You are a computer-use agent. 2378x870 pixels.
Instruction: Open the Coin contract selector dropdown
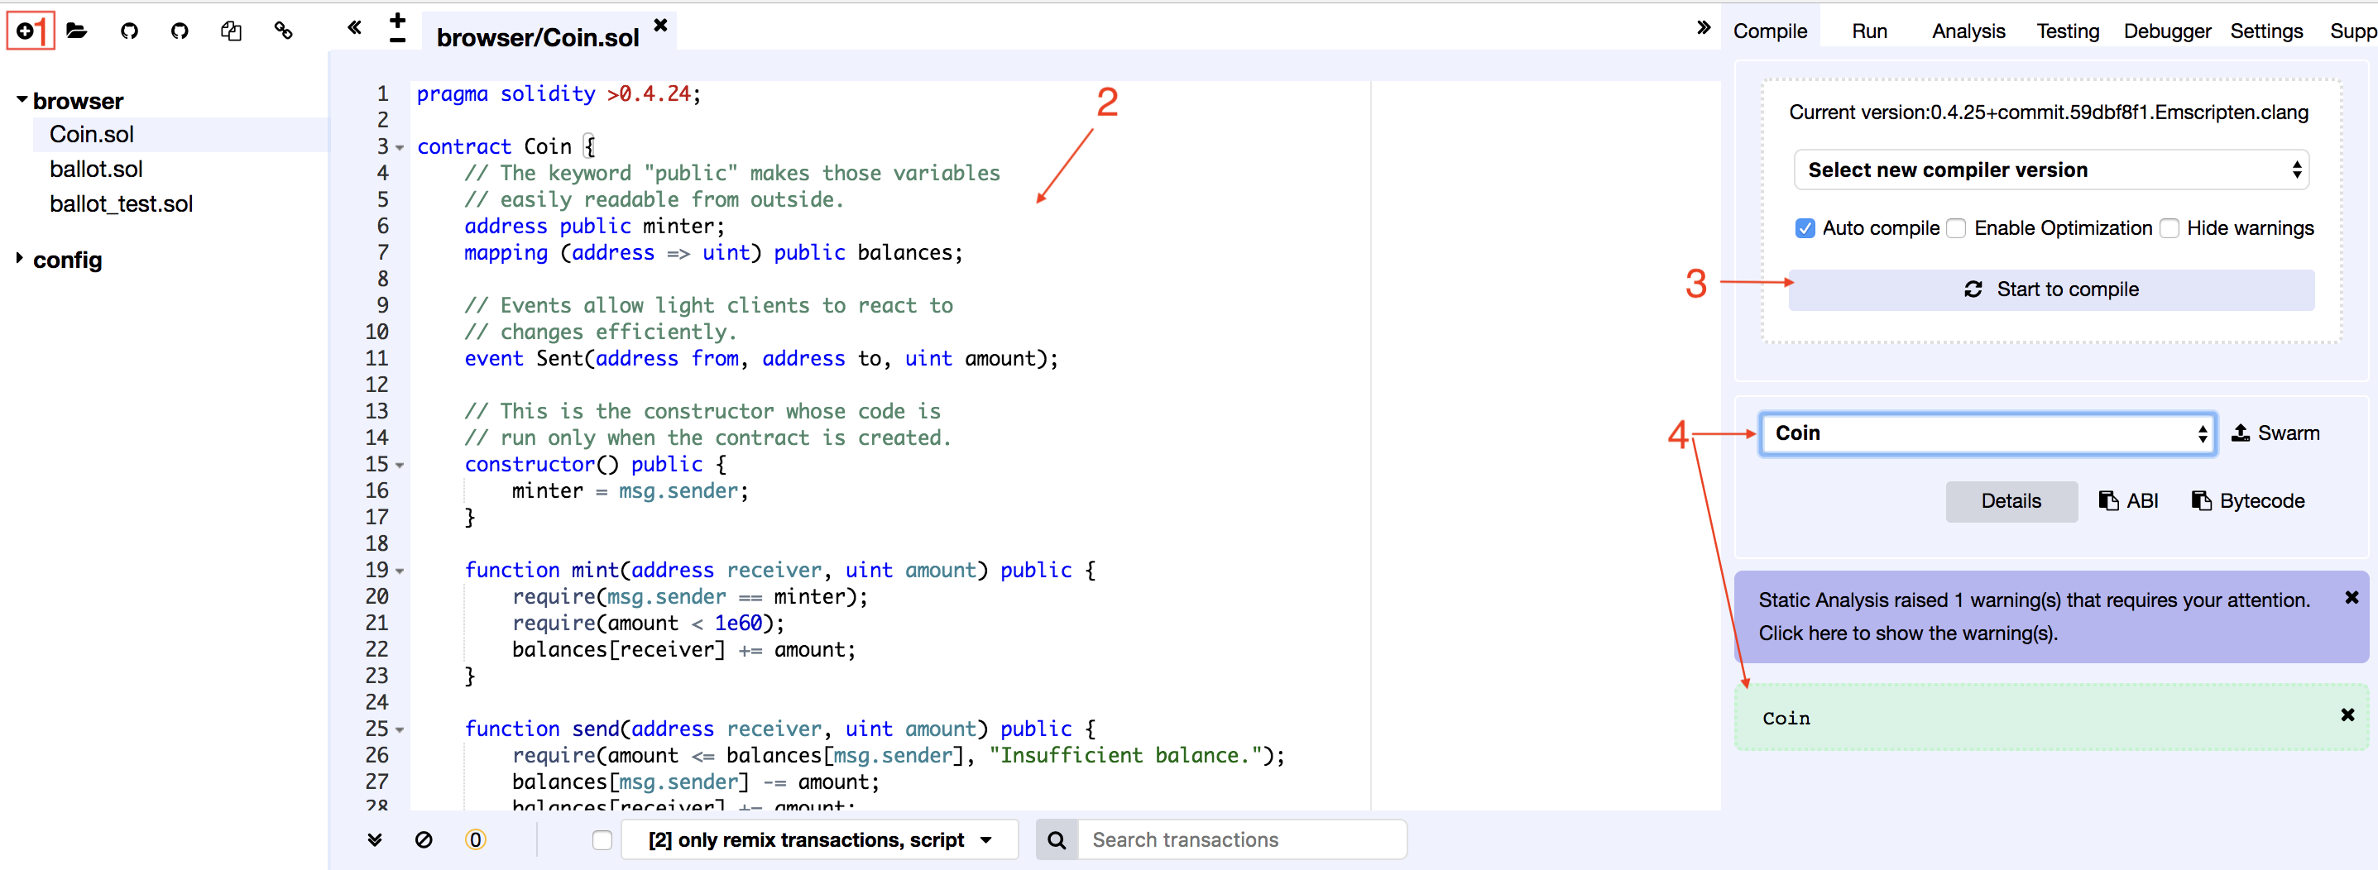pyautogui.click(x=1987, y=433)
